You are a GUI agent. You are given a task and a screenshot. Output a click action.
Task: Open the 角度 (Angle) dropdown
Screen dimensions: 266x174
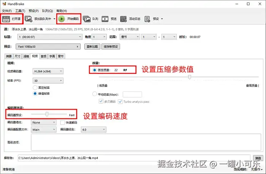click(99, 37)
